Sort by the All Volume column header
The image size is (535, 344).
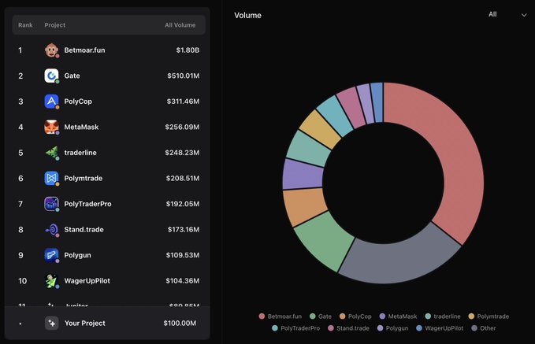[180, 25]
